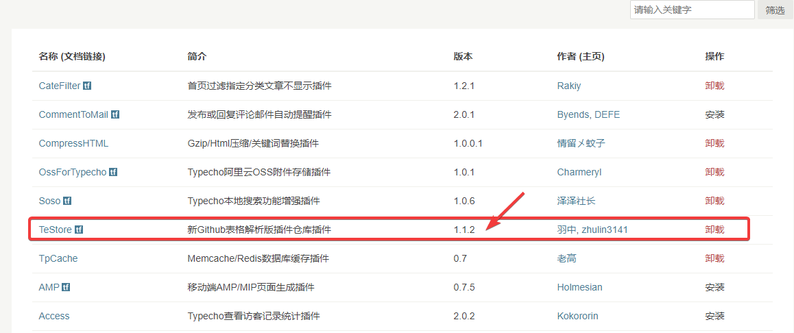Click the tf badge next to CateFilter
Image resolution: width=794 pixels, height=333 pixels.
pos(87,86)
